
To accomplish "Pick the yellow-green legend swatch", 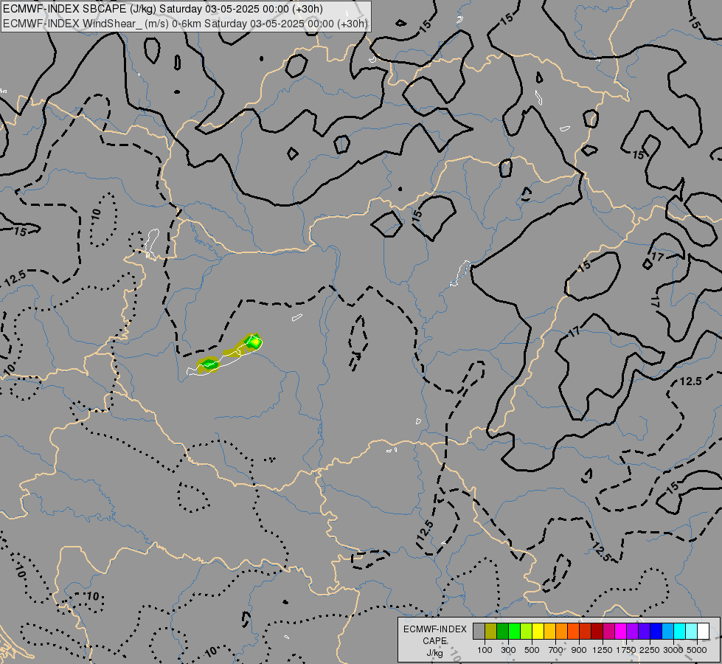I will (x=527, y=631).
